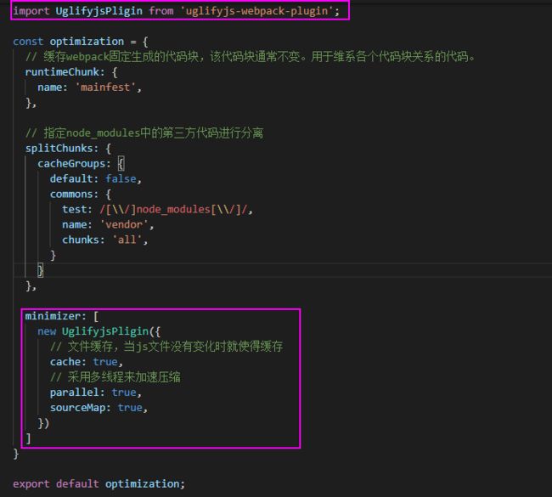Click the 'parallel: true' line

coord(95,393)
